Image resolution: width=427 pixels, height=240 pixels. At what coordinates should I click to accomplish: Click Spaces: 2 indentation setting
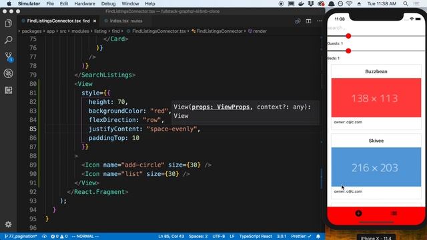click(x=198, y=236)
